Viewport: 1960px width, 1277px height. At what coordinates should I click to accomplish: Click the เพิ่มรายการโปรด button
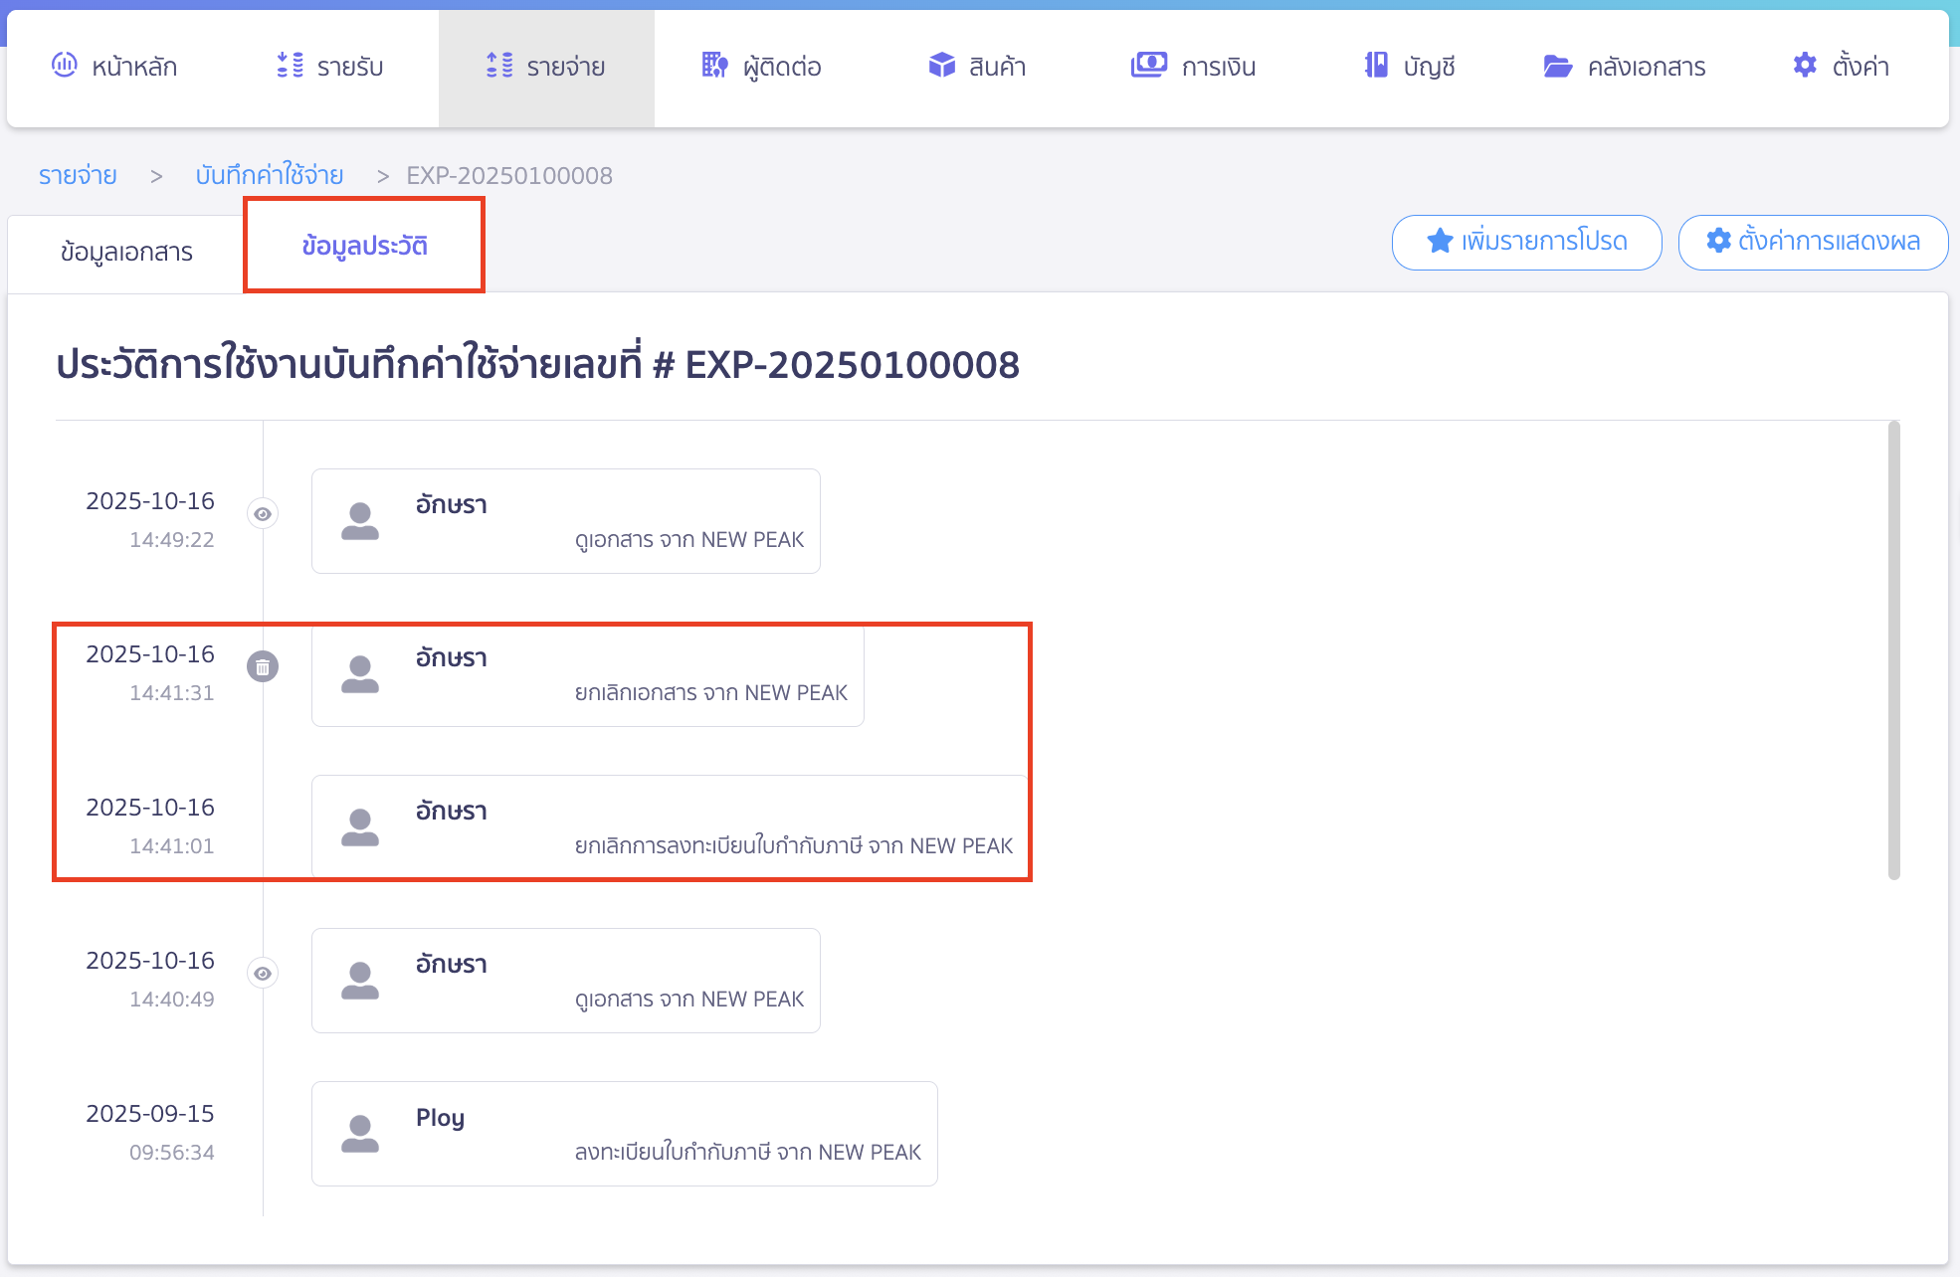(1526, 241)
